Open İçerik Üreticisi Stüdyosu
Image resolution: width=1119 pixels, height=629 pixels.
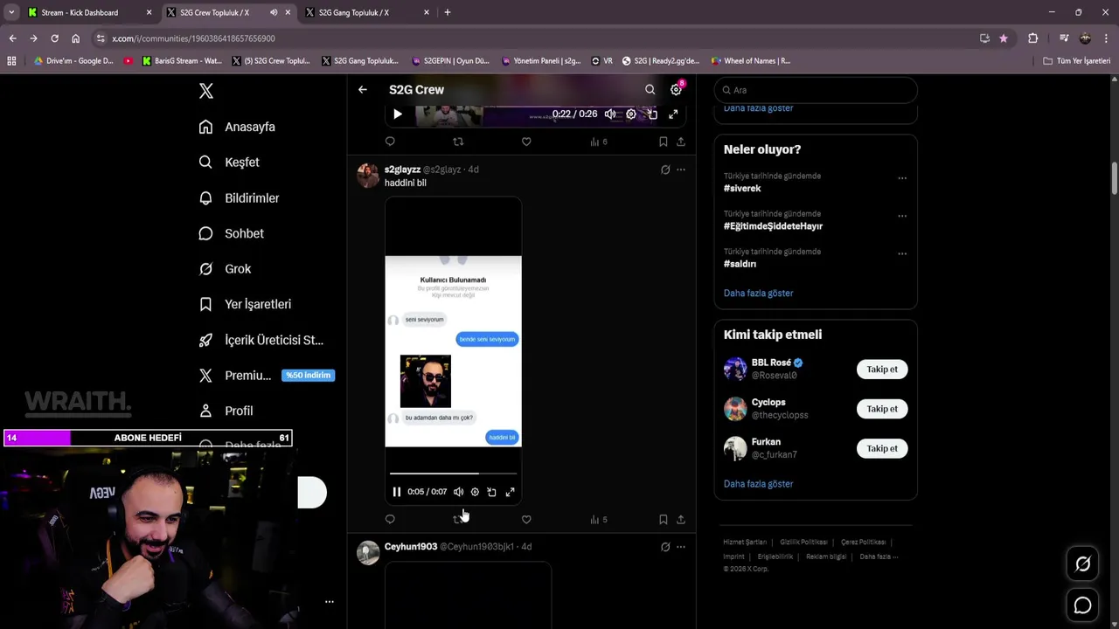261,340
